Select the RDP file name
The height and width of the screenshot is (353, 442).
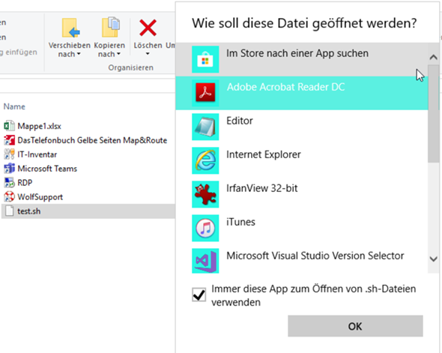tap(25, 183)
